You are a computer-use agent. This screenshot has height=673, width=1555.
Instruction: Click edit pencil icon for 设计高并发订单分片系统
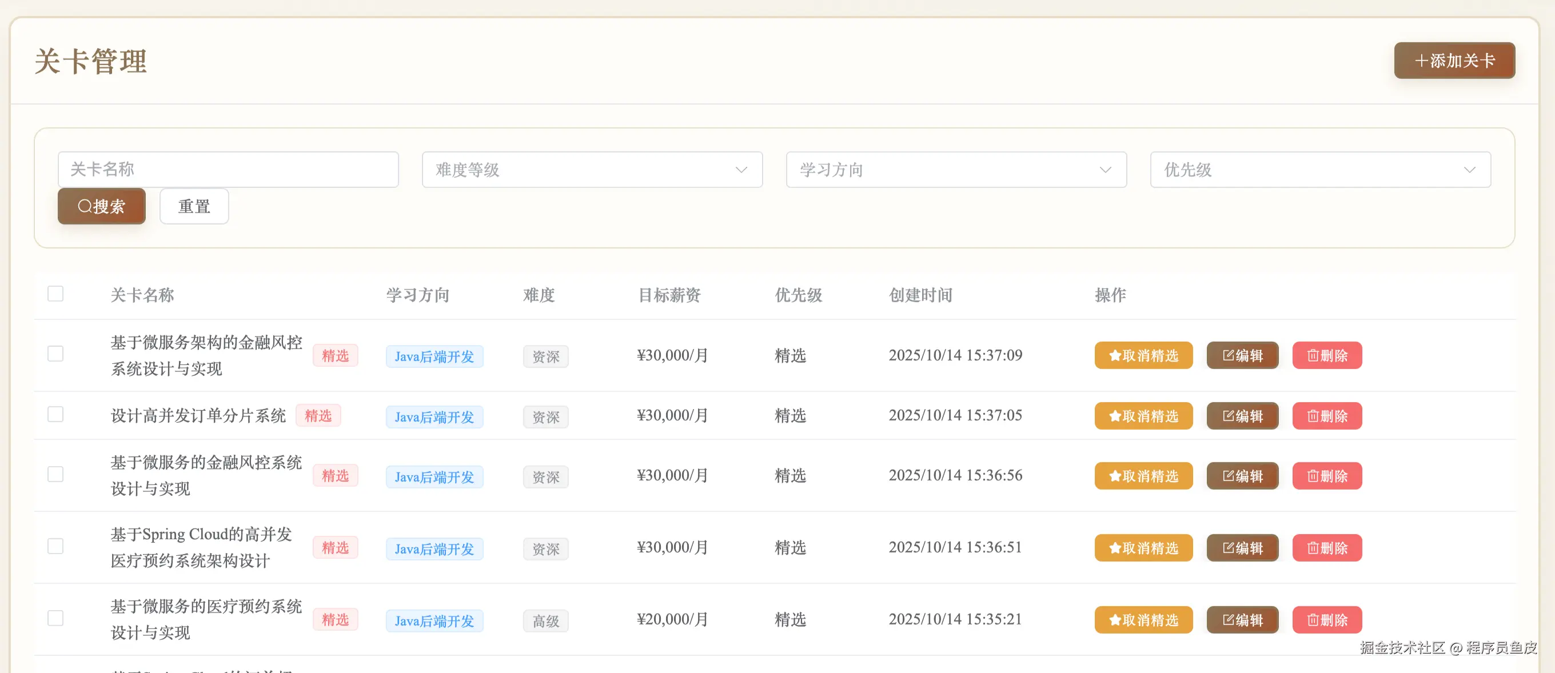tap(1228, 416)
